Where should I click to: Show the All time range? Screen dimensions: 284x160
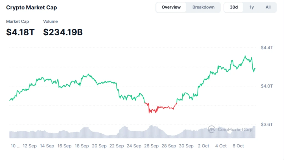(268, 7)
